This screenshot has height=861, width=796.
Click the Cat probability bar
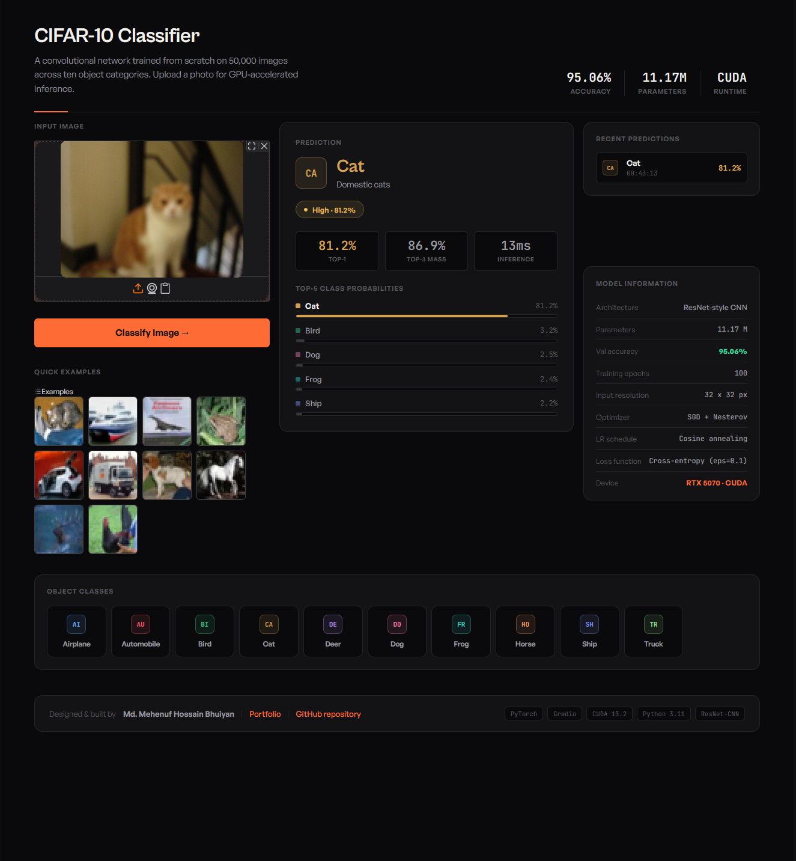pos(427,315)
